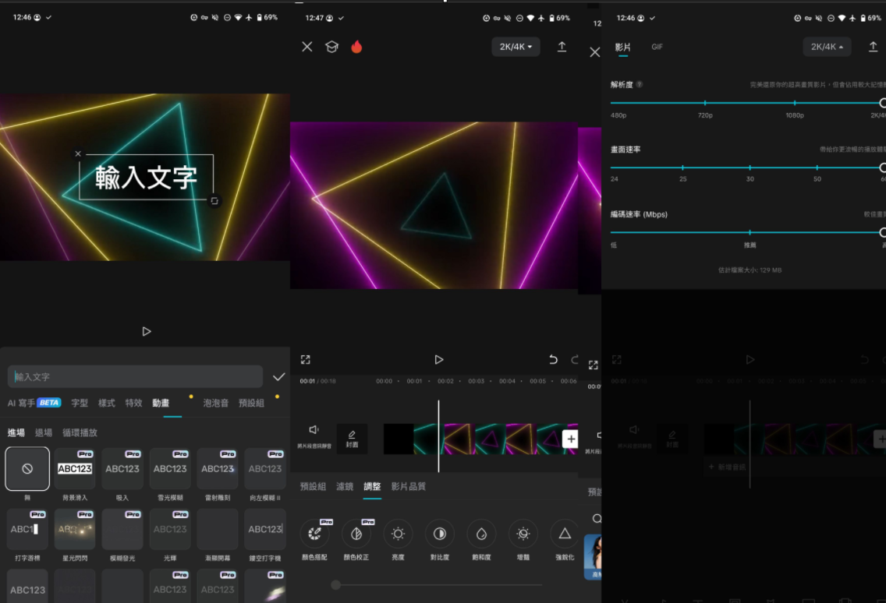Image resolution: width=886 pixels, height=603 pixels.
Task: Select the 對比度 contrast adjustment icon
Action: [440, 534]
